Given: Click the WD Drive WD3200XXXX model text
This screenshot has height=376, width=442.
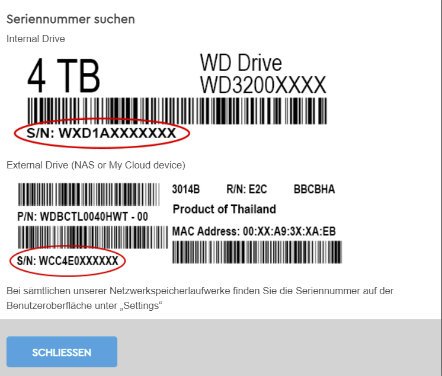Looking at the screenshot, I should pos(262,74).
